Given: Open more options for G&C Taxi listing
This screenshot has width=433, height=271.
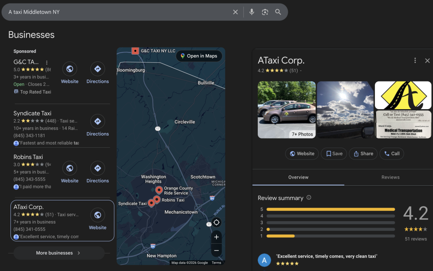Looking at the screenshot, I should tap(47, 63).
